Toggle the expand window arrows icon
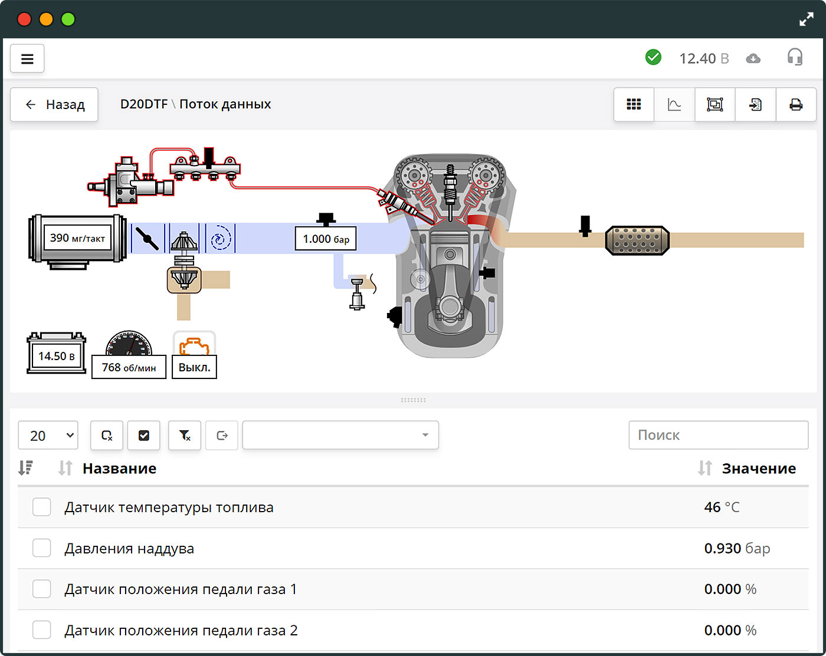The width and height of the screenshot is (826, 656). point(806,19)
